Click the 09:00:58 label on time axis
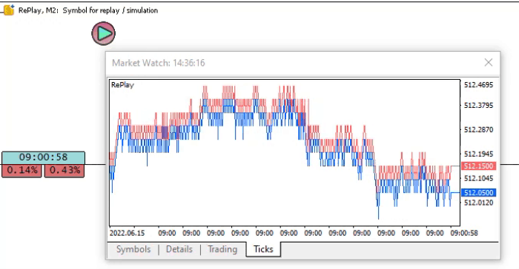 [x=464, y=233]
